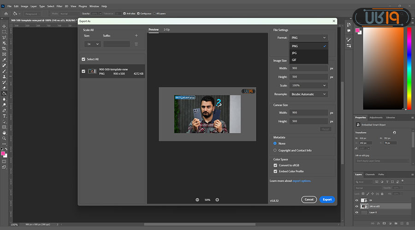Click the image Width input field
This screenshot has height=230, width=415.
coord(308,68)
